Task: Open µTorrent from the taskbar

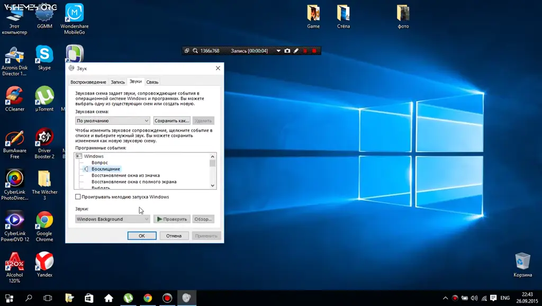Action: (128, 298)
